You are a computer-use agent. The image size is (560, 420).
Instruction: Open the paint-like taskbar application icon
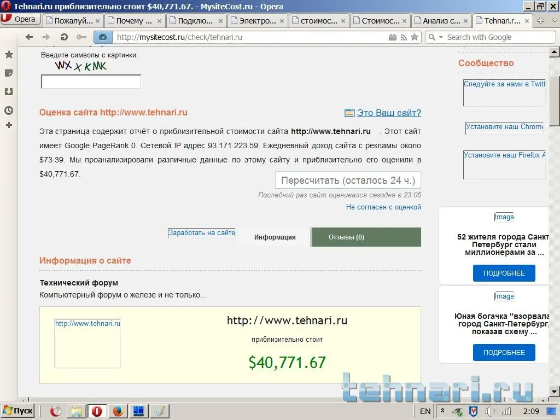pyautogui.click(x=159, y=411)
